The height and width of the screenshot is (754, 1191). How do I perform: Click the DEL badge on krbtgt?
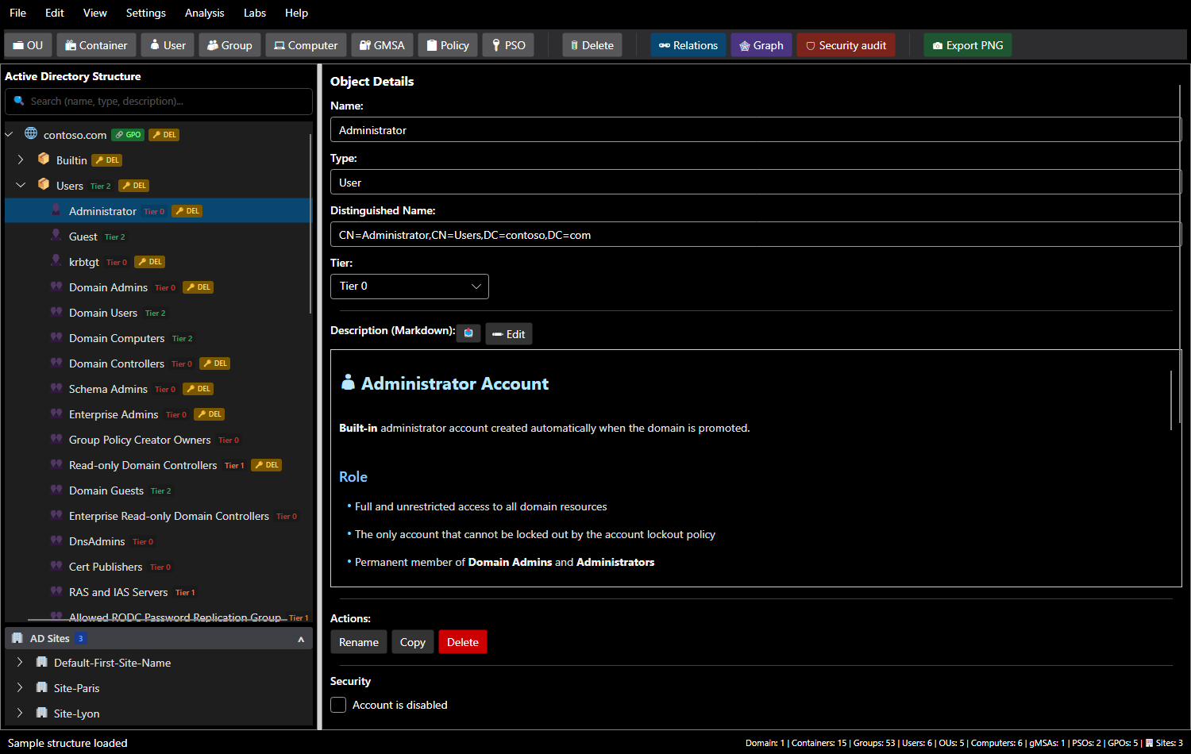click(x=150, y=262)
